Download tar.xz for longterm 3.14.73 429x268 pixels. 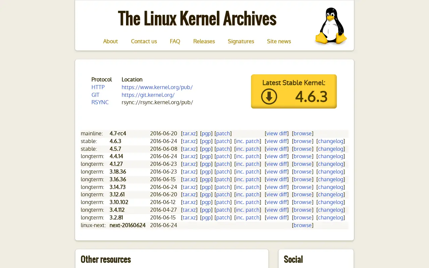point(189,187)
